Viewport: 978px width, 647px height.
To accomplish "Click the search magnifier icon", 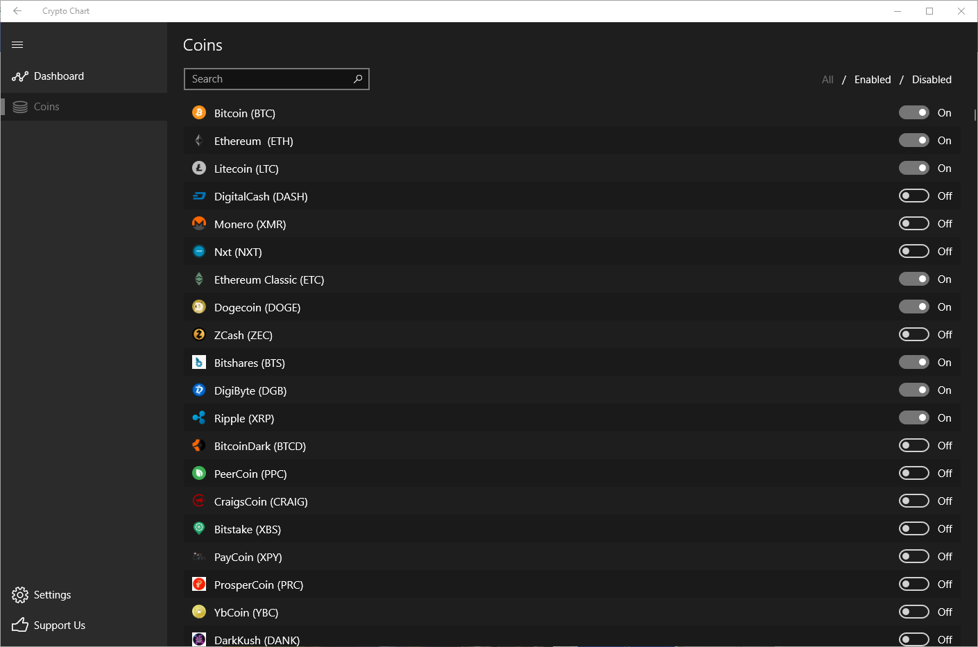I will (358, 79).
